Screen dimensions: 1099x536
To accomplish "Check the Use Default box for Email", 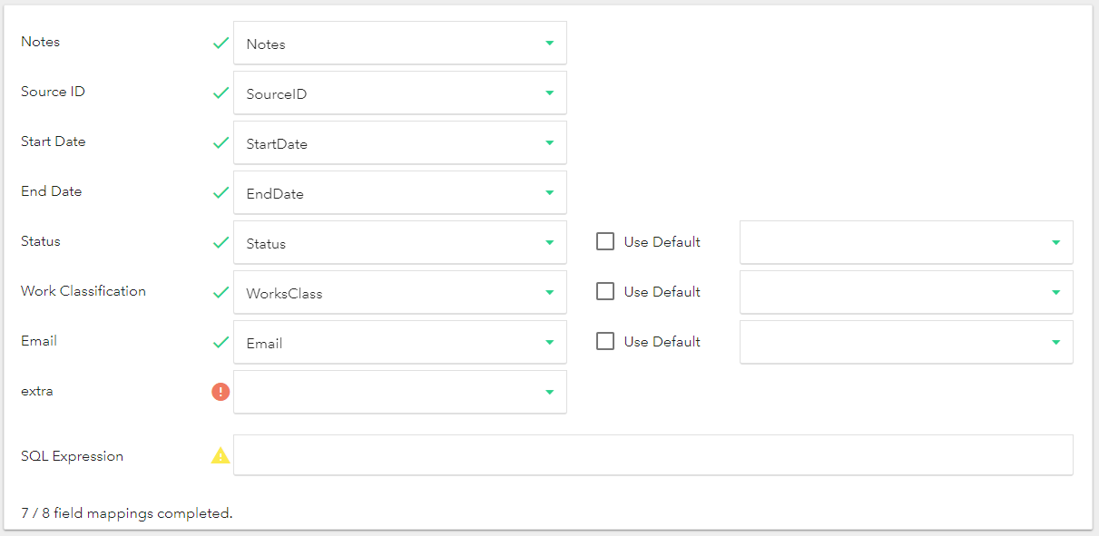I will click(x=605, y=342).
